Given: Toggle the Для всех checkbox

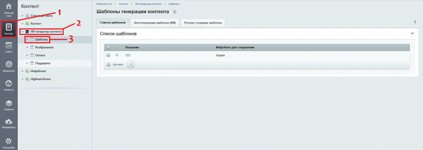Looking at the screenshot, I should point(109,65).
